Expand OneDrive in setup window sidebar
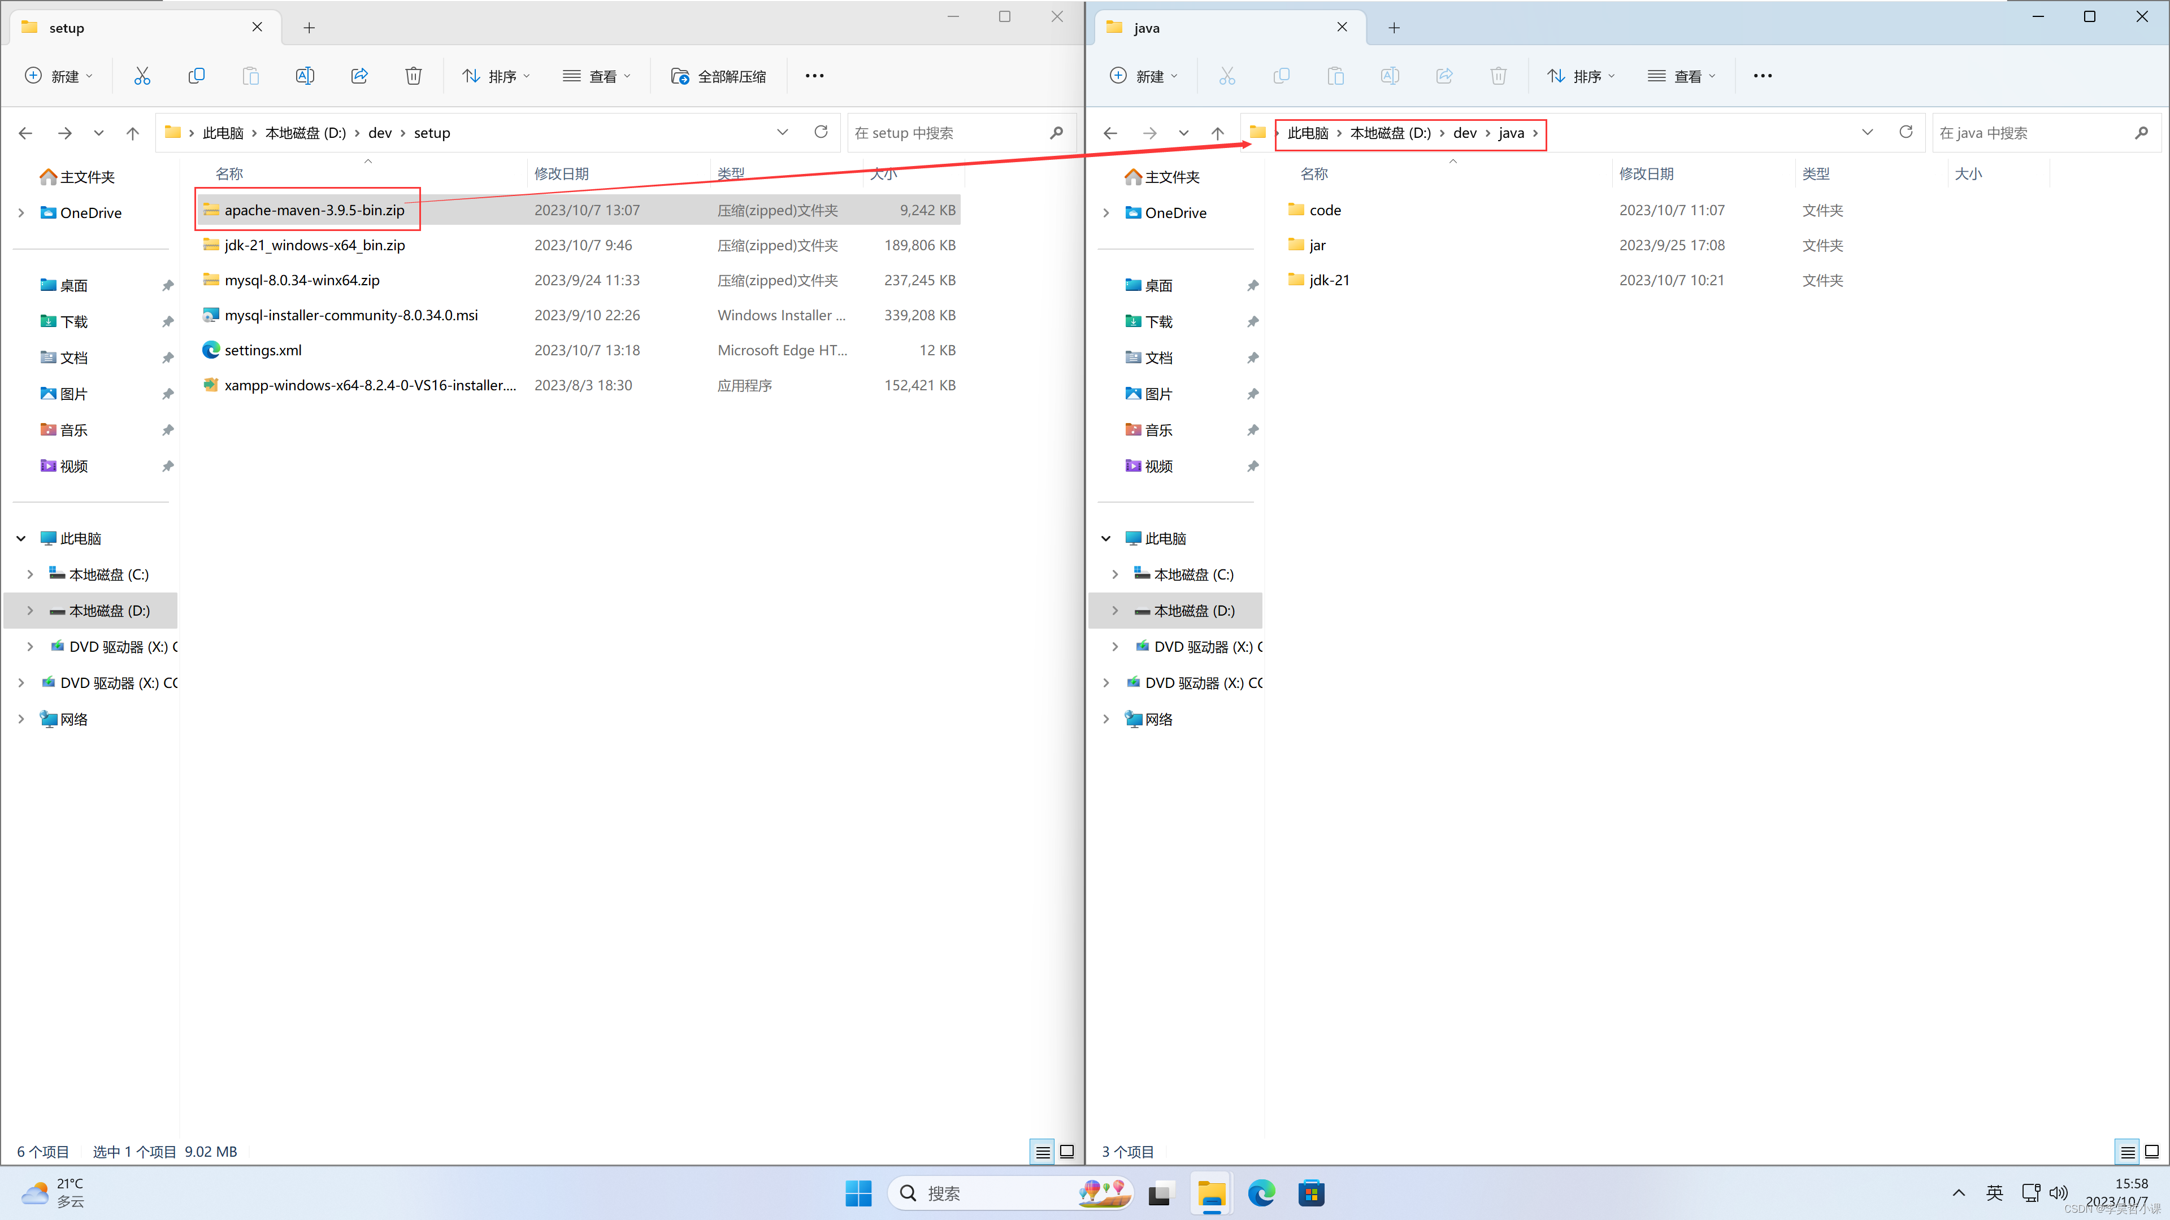 coord(21,213)
